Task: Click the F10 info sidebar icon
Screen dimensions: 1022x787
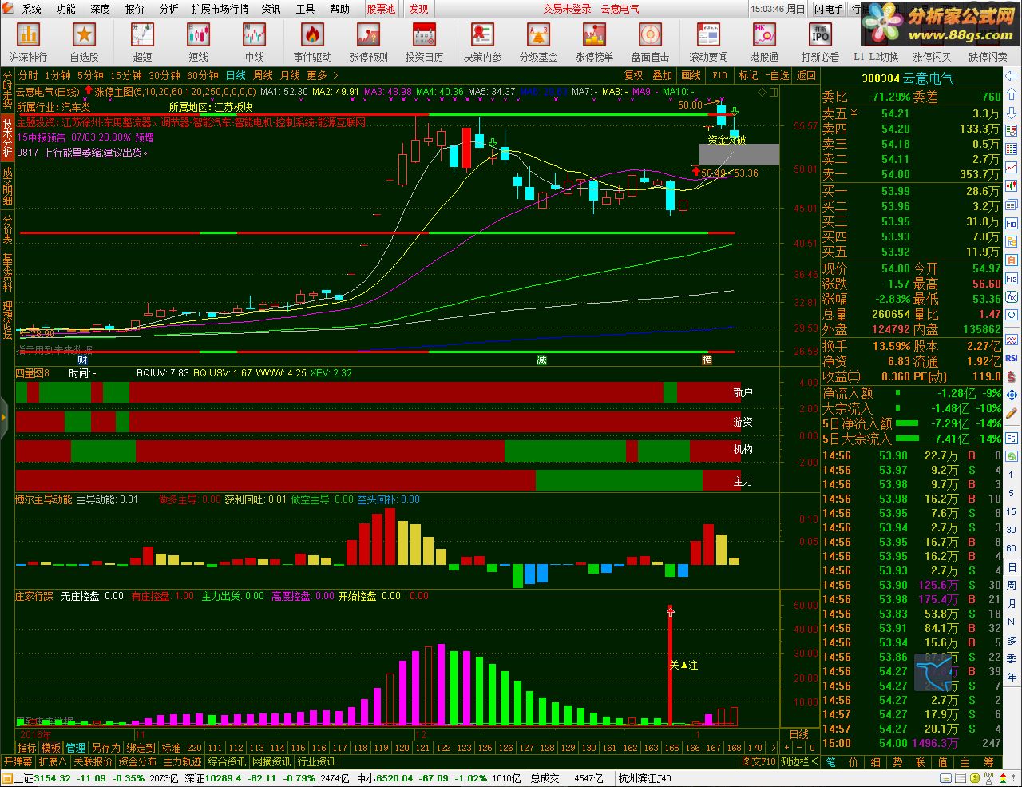Action: coord(1012,224)
